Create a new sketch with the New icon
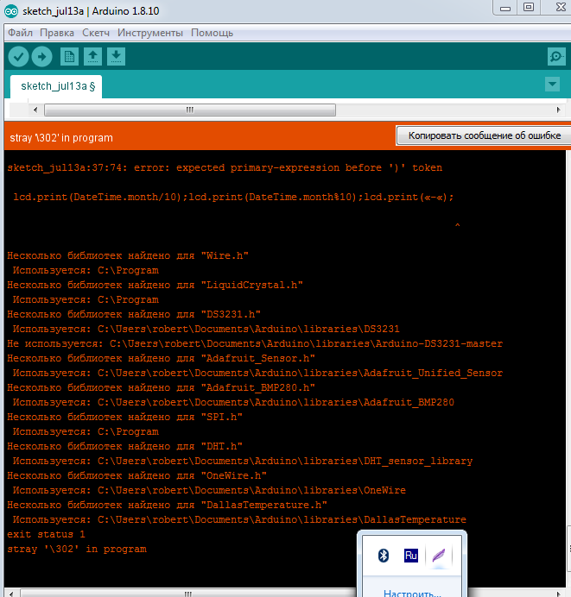The height and width of the screenshot is (597, 571). [69, 57]
